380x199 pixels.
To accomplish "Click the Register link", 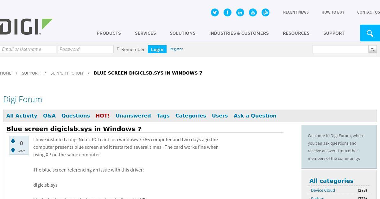I will click(x=176, y=49).
